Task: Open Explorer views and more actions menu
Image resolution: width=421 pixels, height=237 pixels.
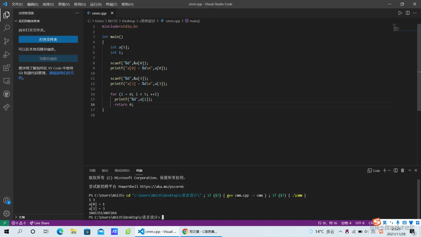Action: (x=77, y=13)
